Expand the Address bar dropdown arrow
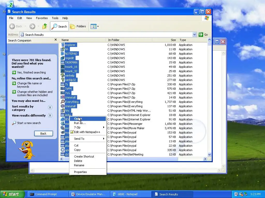 coord(194,35)
